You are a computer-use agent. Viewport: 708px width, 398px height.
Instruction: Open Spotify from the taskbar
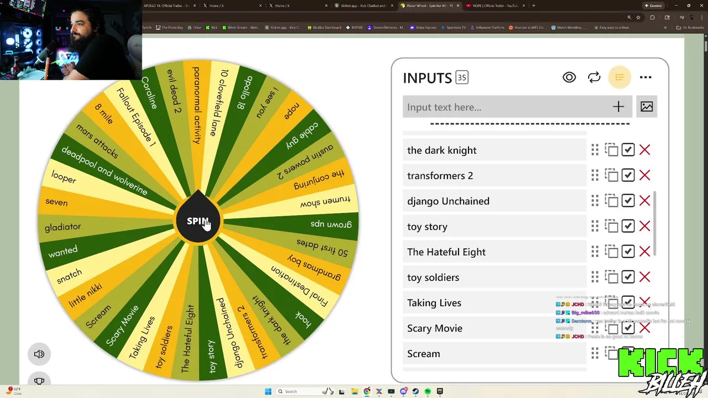pyautogui.click(x=428, y=391)
